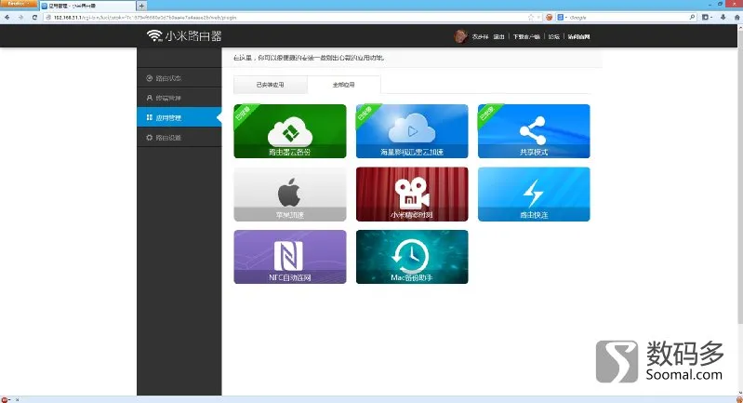
Task: Switch to the installed apps tab
Action: [270, 85]
